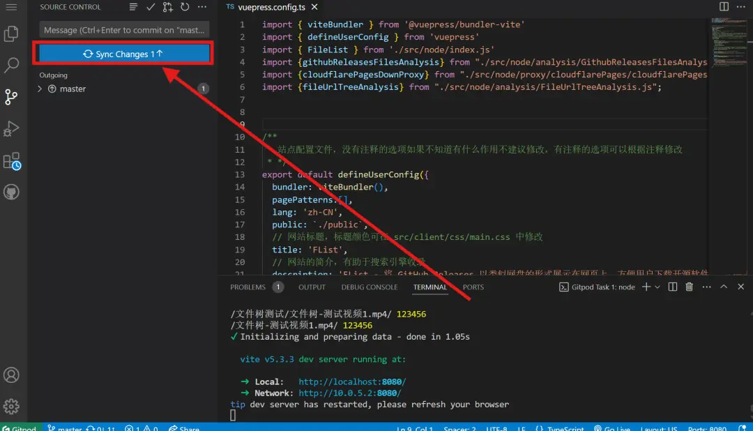The image size is (753, 431).
Task: Split the editor to the right
Action: click(724, 7)
